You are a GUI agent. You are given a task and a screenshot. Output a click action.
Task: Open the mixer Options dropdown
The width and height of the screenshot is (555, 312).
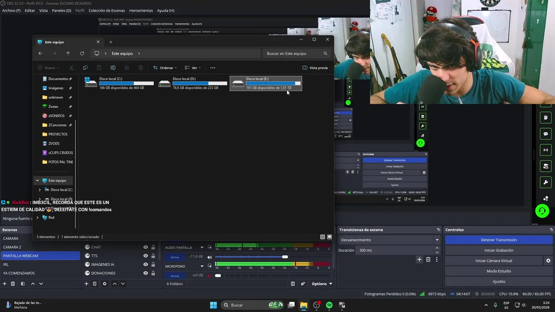322,284
